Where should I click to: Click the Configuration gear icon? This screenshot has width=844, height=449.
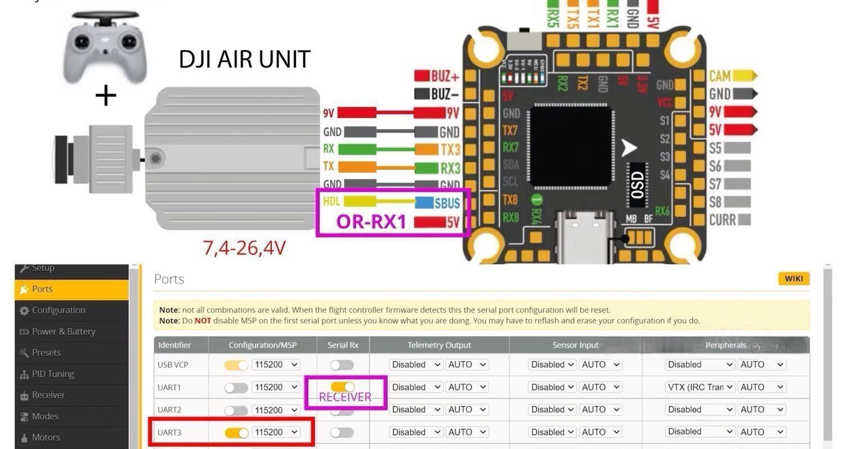(24, 311)
